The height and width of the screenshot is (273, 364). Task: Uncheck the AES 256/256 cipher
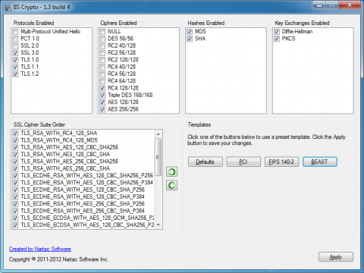click(102, 109)
